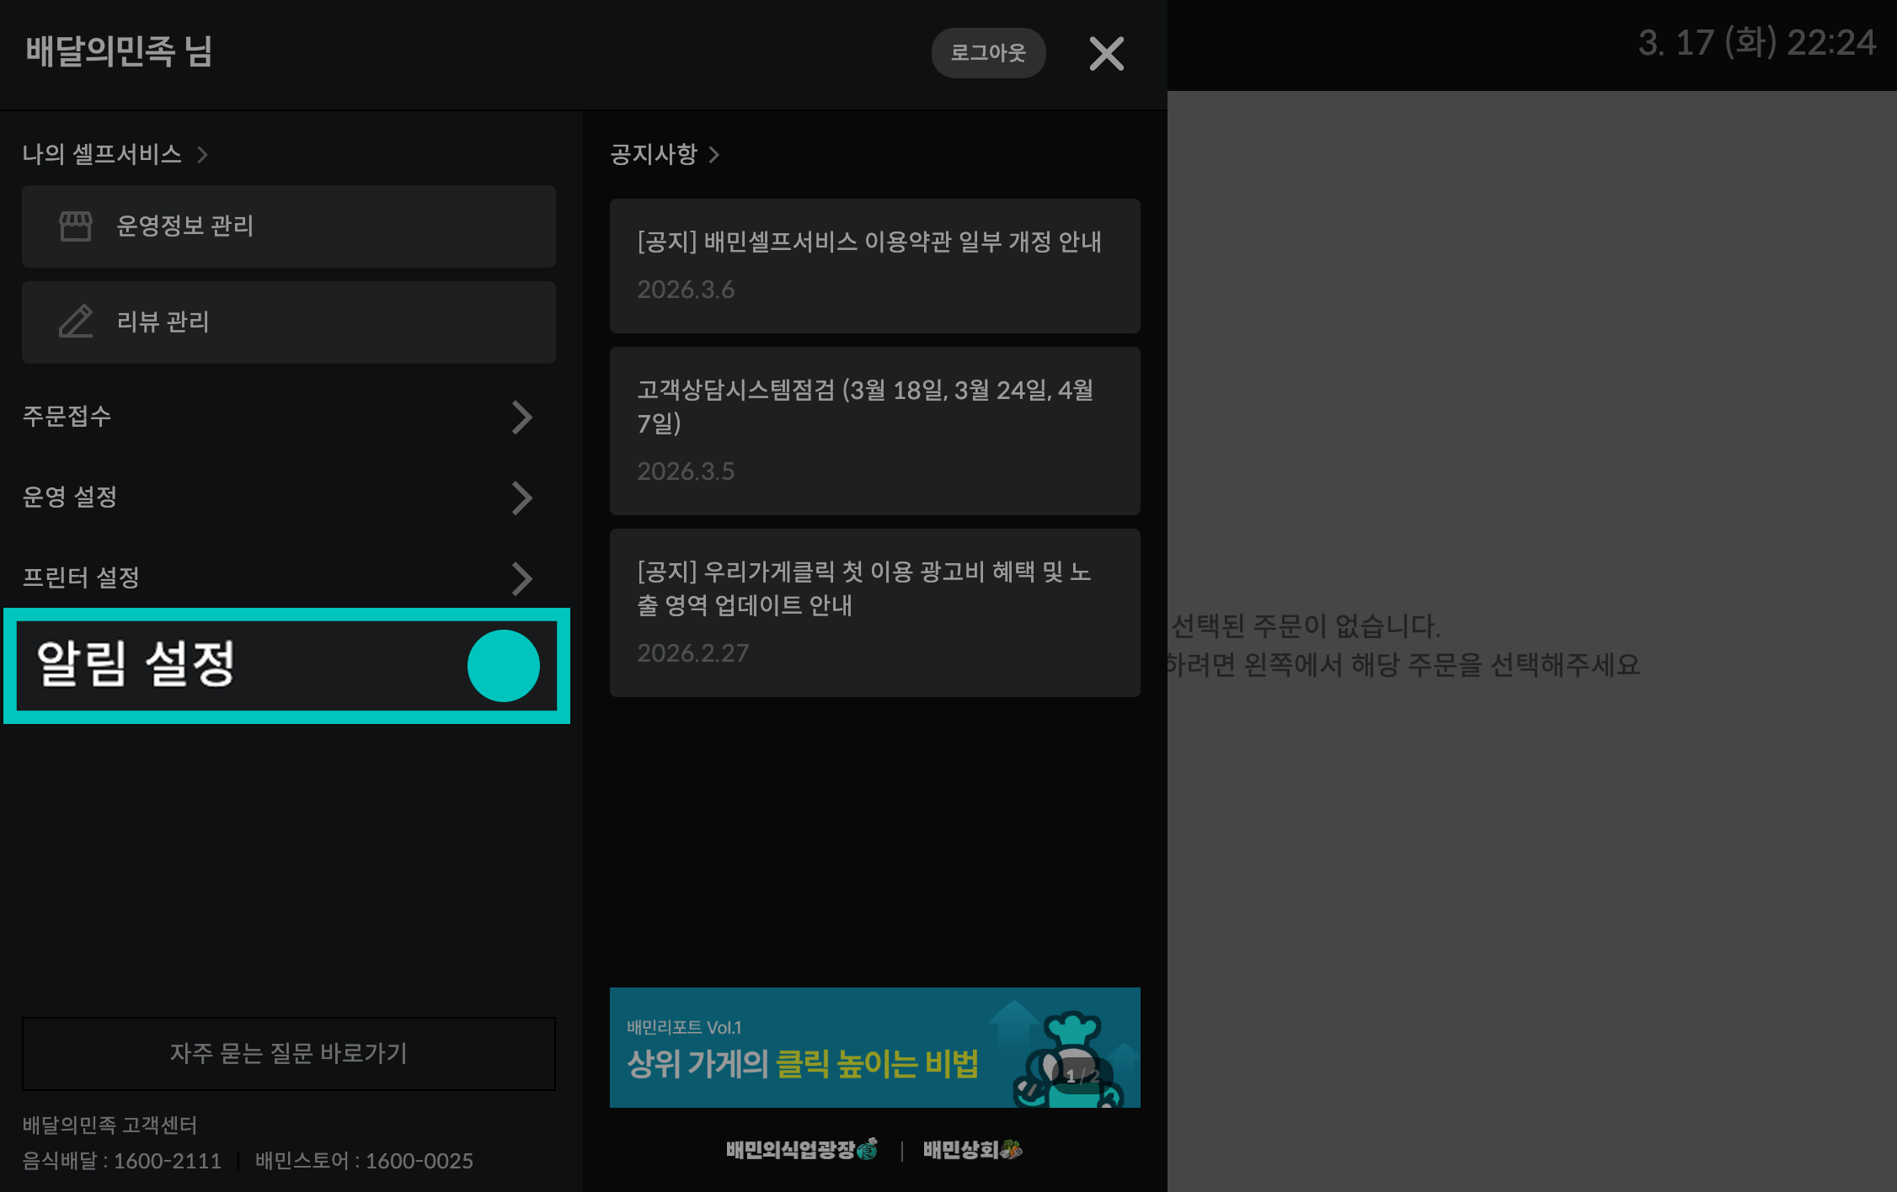Click the 로그아웃 button

point(988,53)
